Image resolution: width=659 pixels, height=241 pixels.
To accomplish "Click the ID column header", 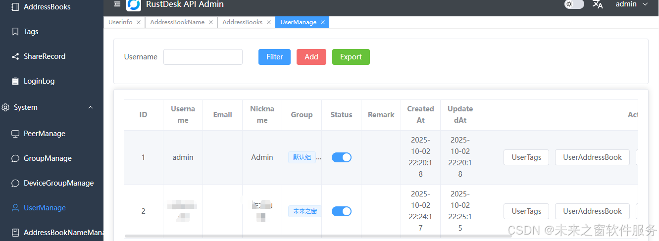I will coord(144,114).
